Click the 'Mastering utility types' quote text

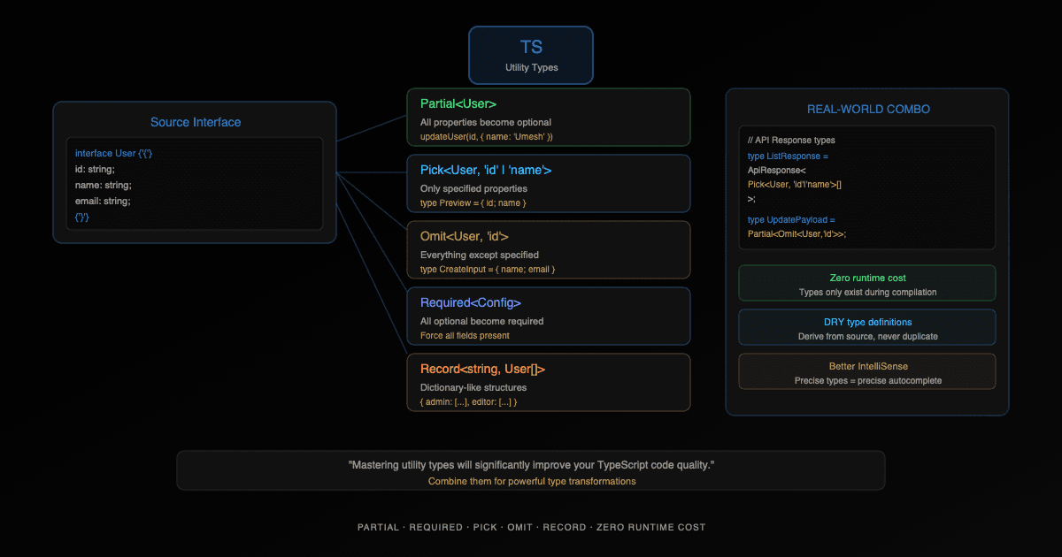531,464
